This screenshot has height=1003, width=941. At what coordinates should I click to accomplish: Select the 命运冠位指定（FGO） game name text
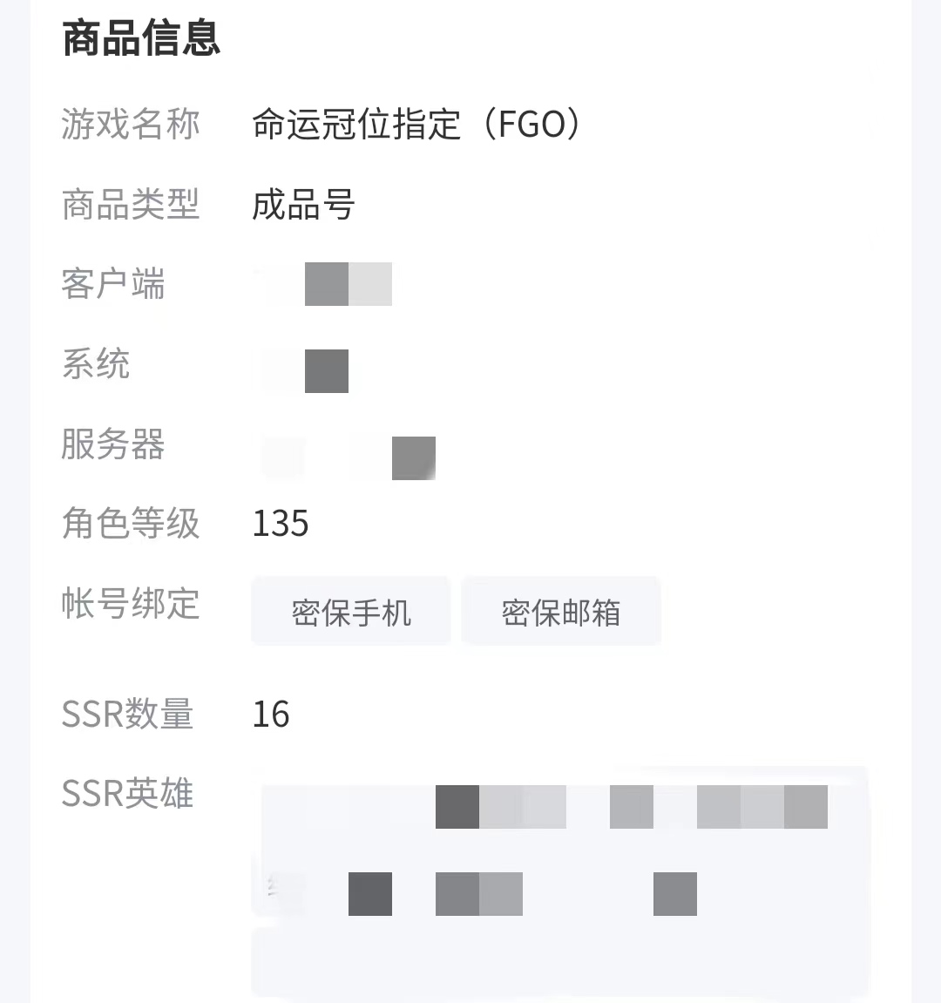click(x=416, y=125)
